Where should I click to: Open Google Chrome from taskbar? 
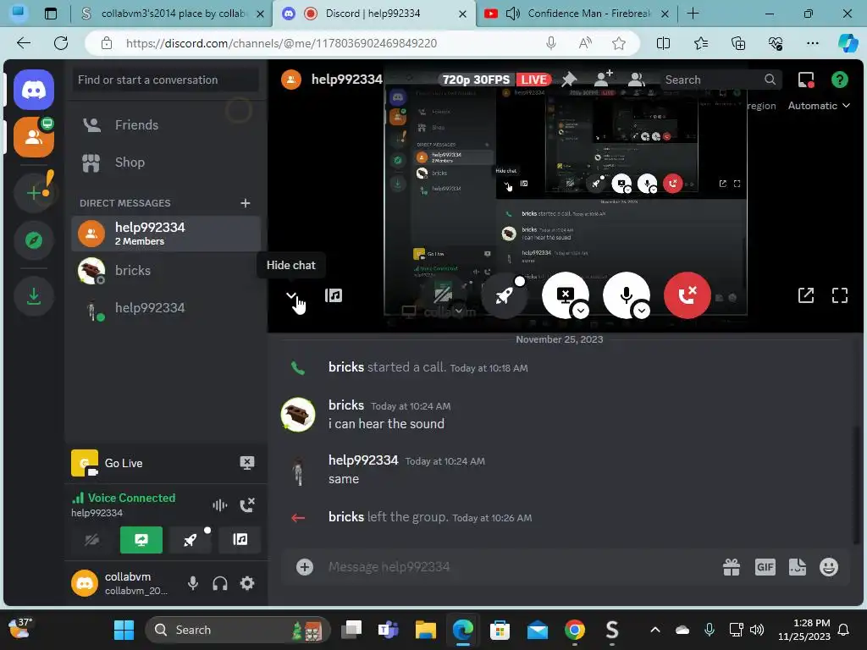coord(575,630)
